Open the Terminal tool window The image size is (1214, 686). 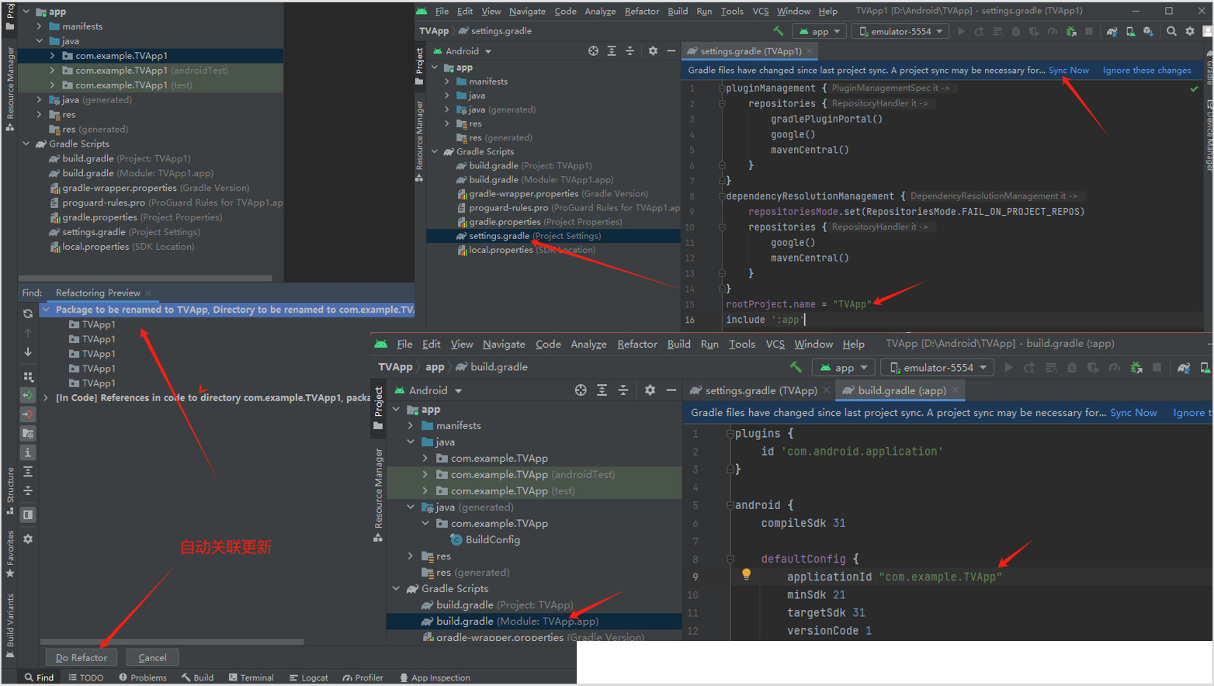(251, 677)
